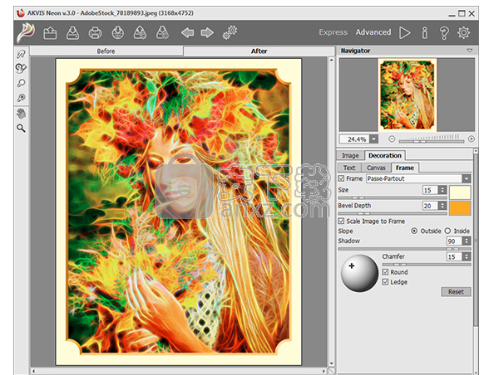
Task: Adjust the Bevel Depth value stepper
Action: tap(442, 206)
